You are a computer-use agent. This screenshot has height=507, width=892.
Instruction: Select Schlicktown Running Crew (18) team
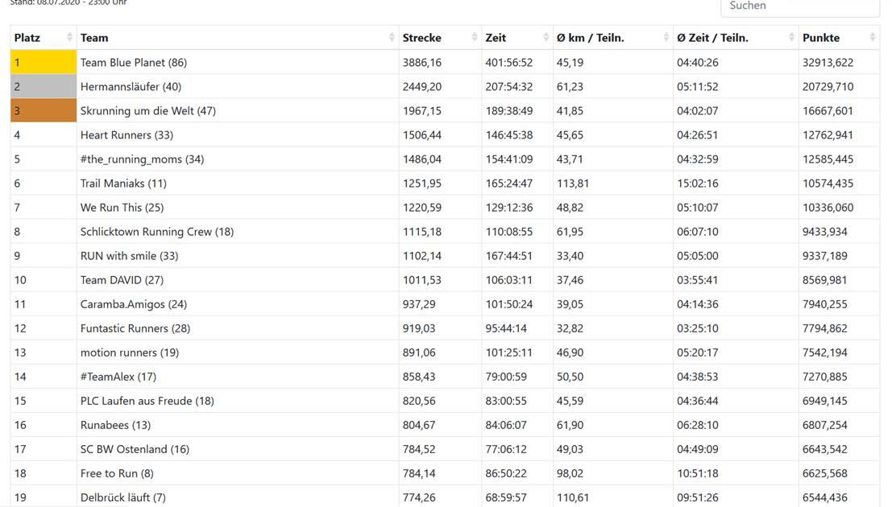coord(157,231)
